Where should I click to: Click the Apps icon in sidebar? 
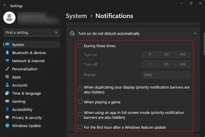click(x=7, y=77)
